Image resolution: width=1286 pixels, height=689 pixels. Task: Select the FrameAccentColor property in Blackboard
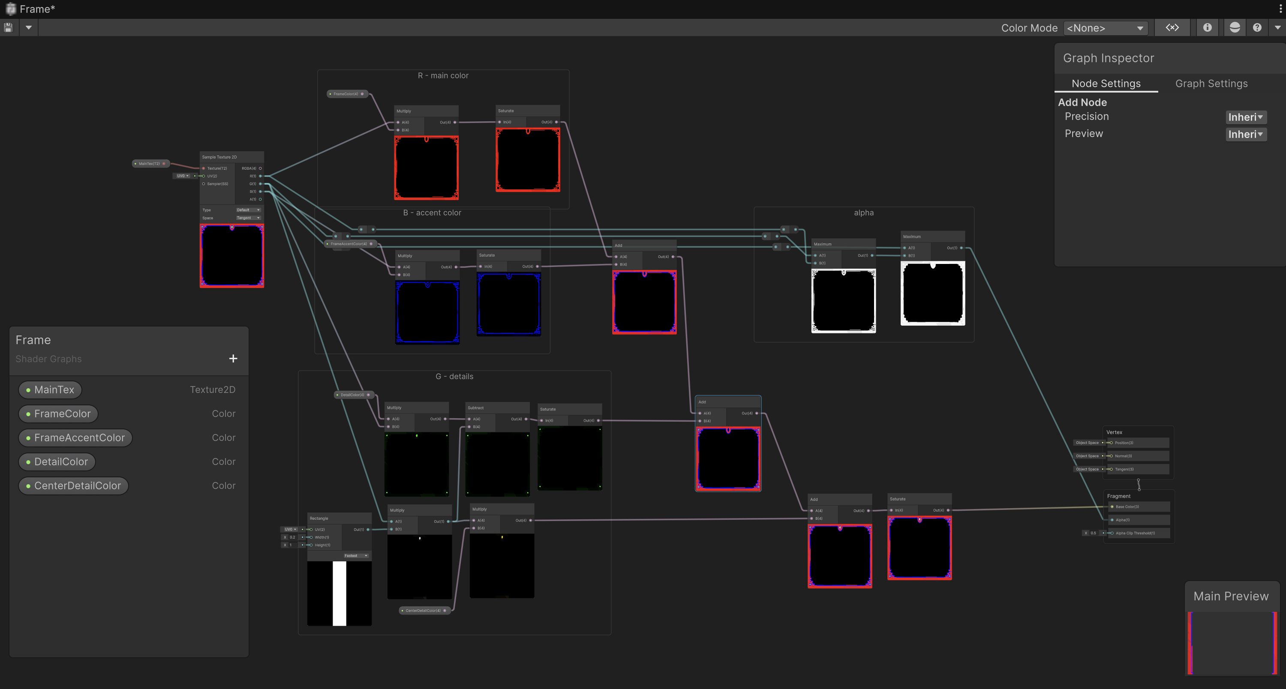coord(75,437)
